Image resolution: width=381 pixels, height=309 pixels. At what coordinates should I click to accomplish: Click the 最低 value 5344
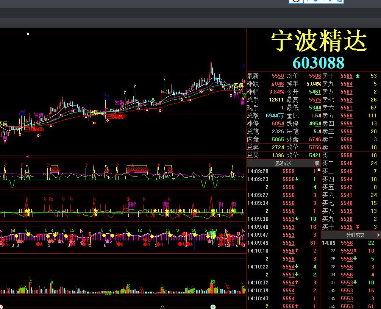coord(315,108)
